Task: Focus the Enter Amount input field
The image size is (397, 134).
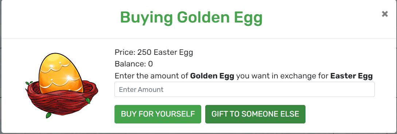Action: (x=244, y=89)
